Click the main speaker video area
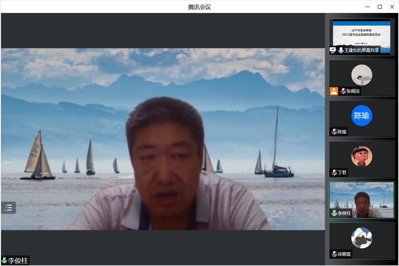Image resolution: width=399 pixels, height=266 pixels. (x=163, y=139)
